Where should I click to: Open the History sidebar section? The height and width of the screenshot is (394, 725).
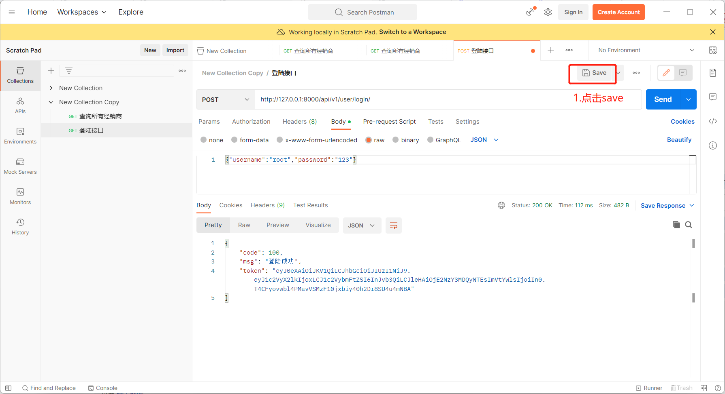pyautogui.click(x=20, y=226)
